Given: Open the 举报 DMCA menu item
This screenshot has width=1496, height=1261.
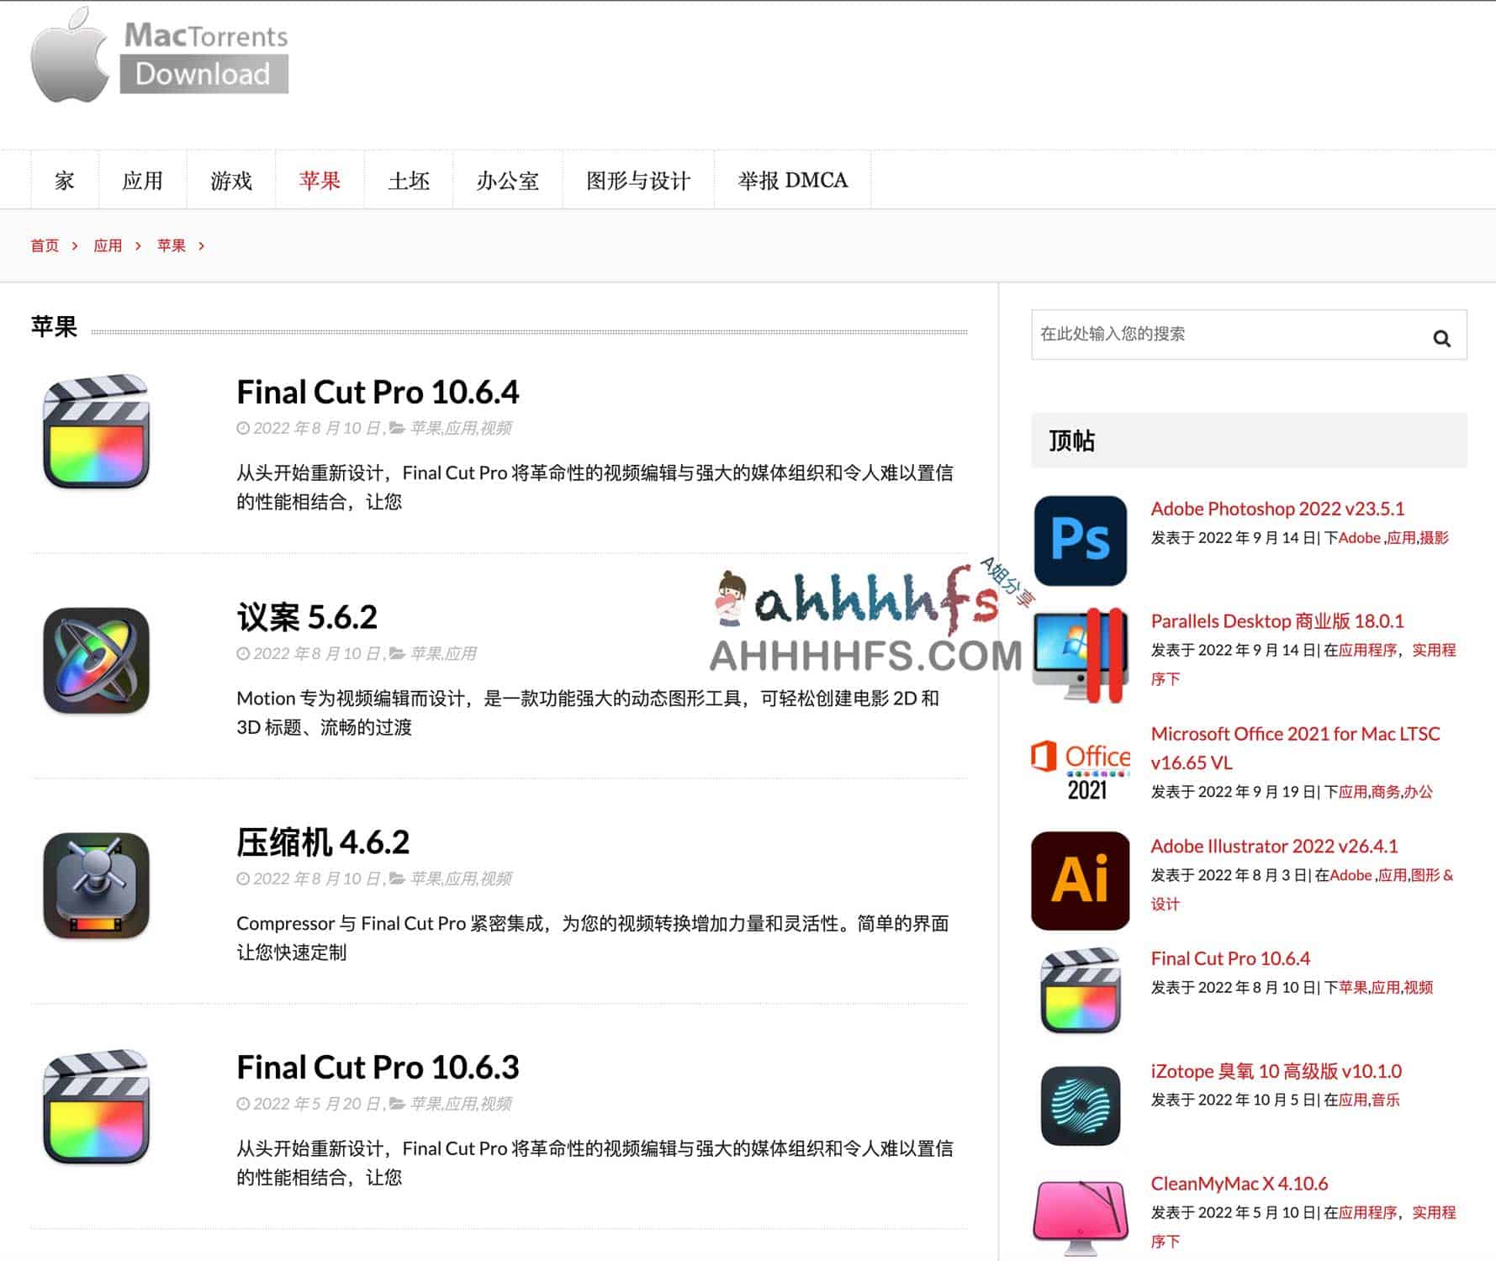Looking at the screenshot, I should 792,181.
